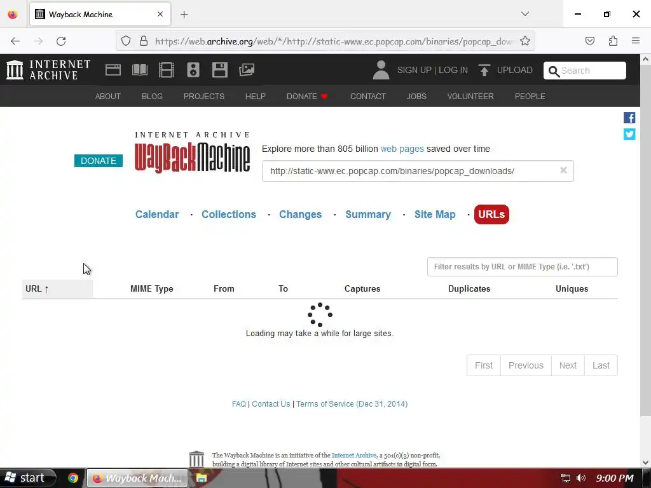Open Firefox tracking protection shield icon
Image resolution: width=651 pixels, height=488 pixels.
pos(126,41)
